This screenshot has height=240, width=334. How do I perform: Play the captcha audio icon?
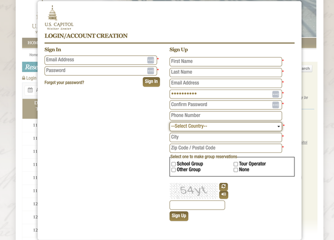[223, 194]
